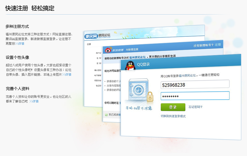Click the QQ penguin logo icon
The width and height of the screenshot is (247, 156).
coord(130,66)
